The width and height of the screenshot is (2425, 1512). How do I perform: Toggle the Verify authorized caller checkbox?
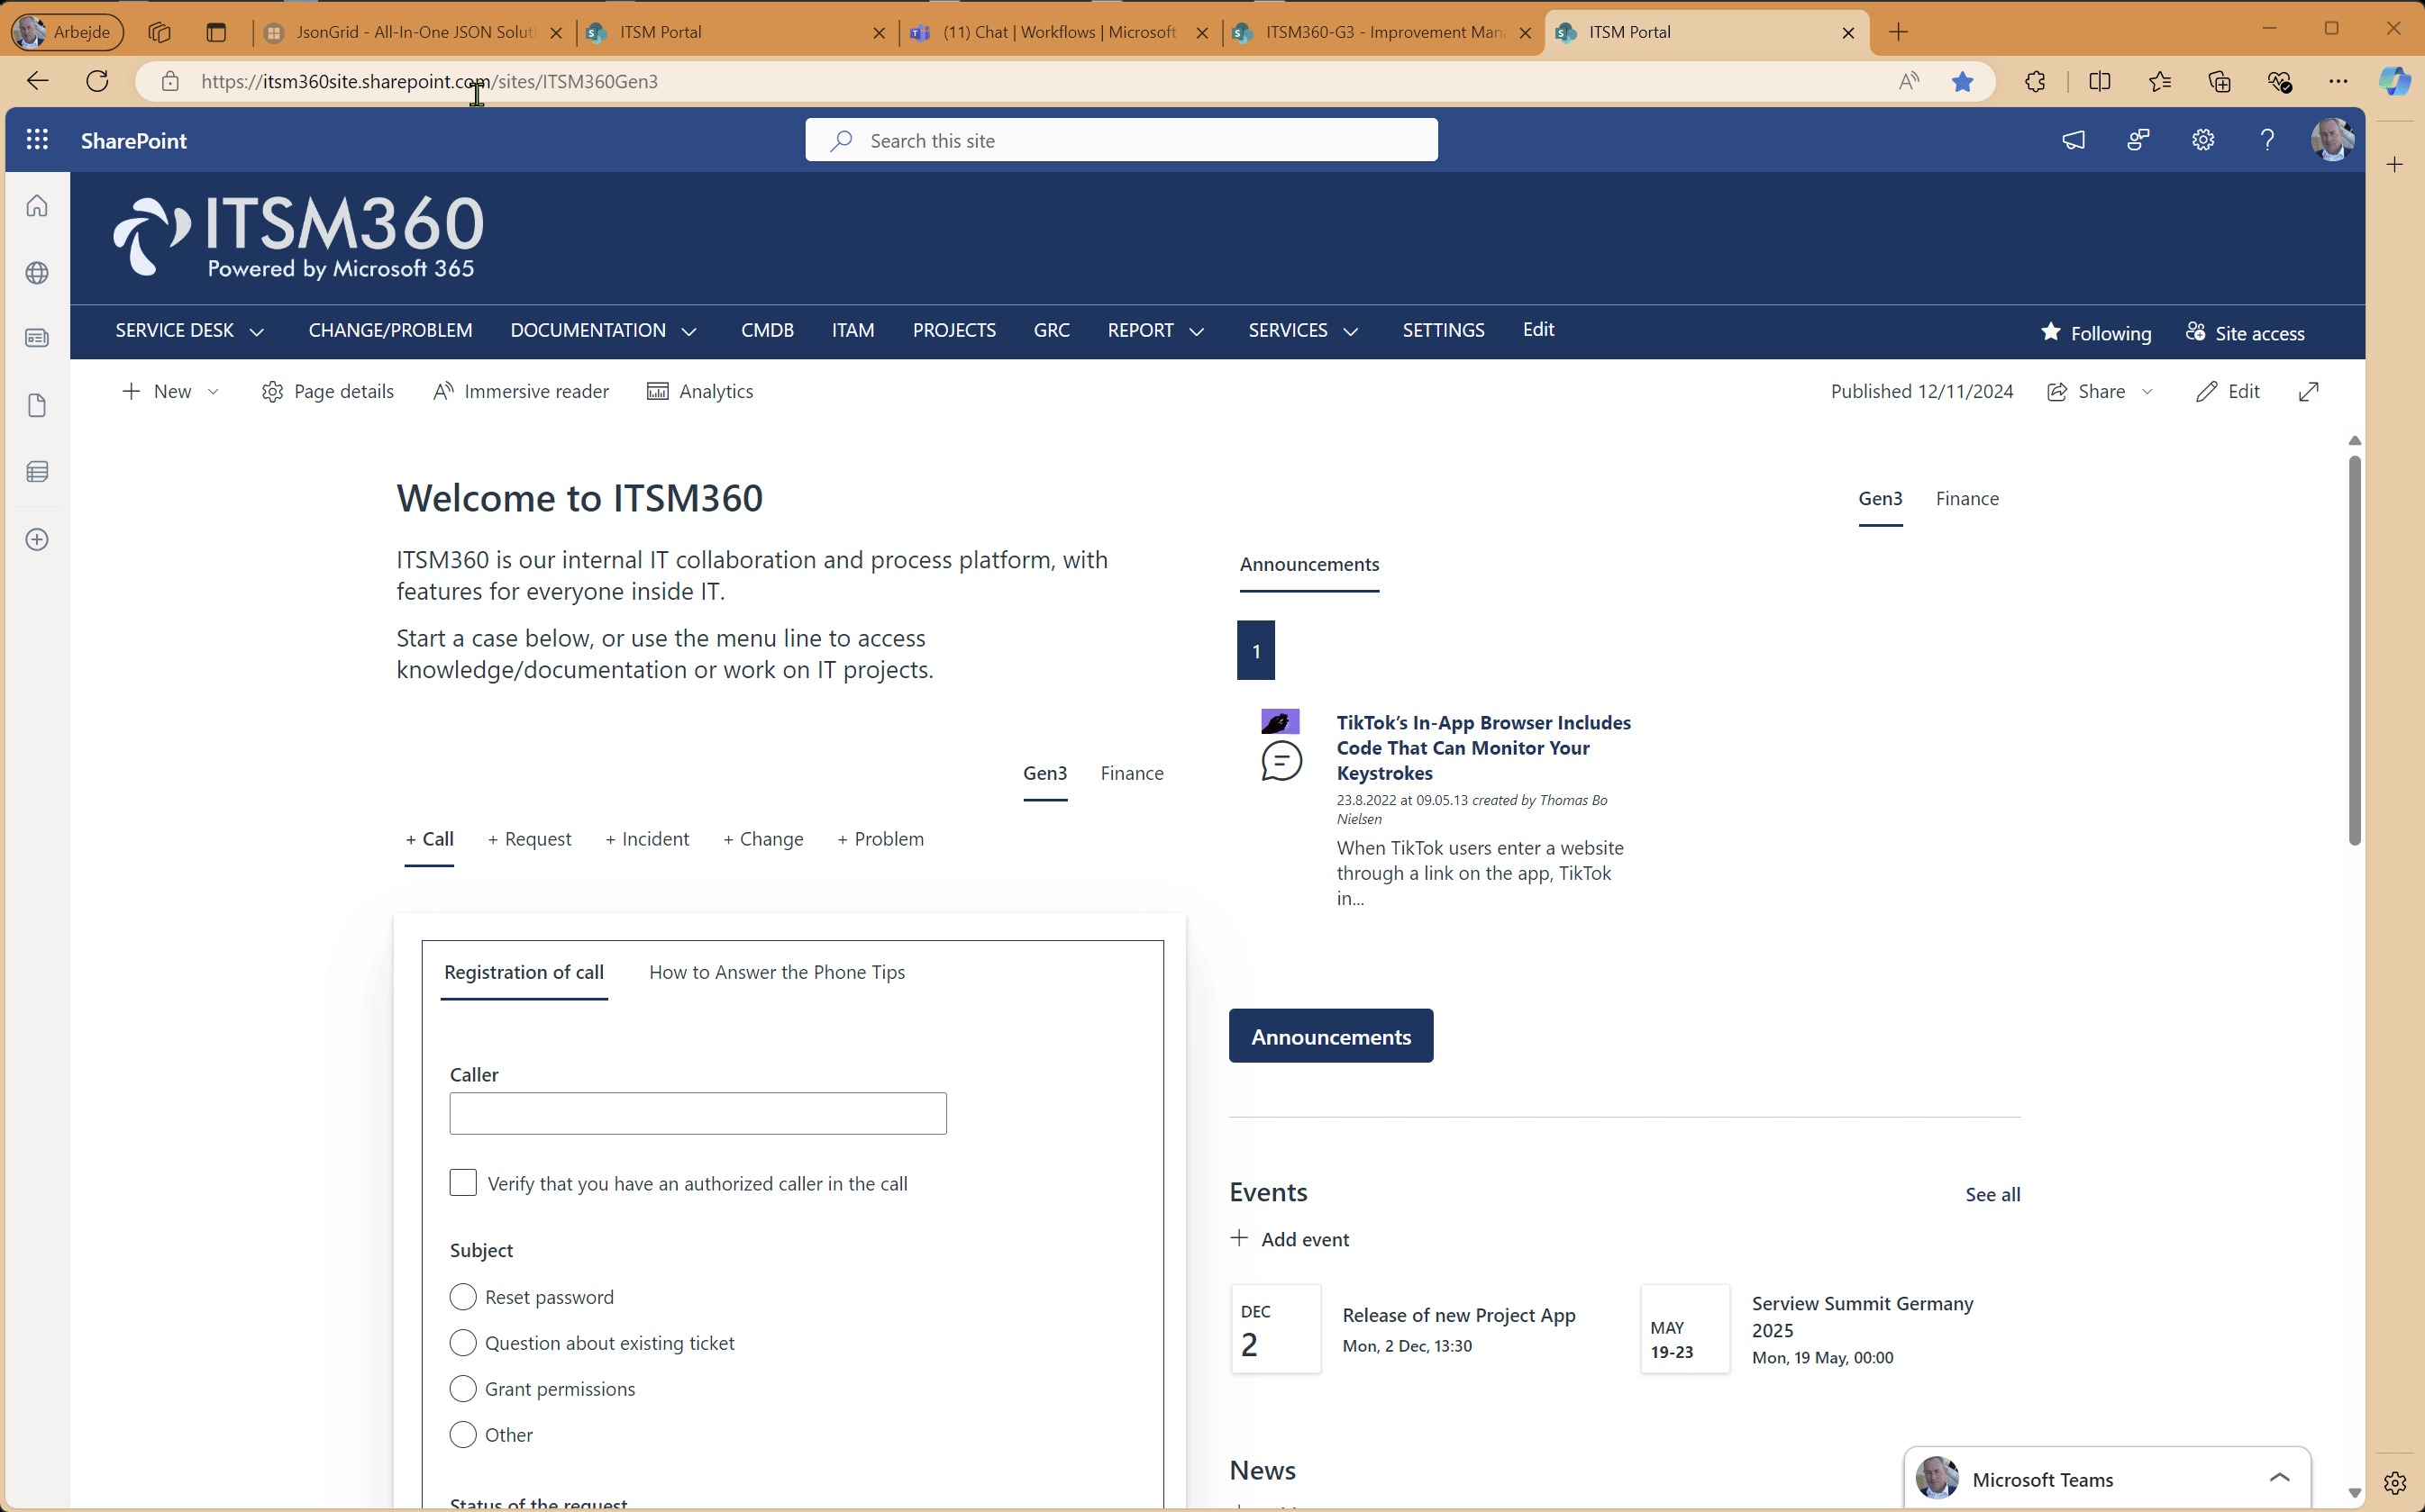[462, 1182]
